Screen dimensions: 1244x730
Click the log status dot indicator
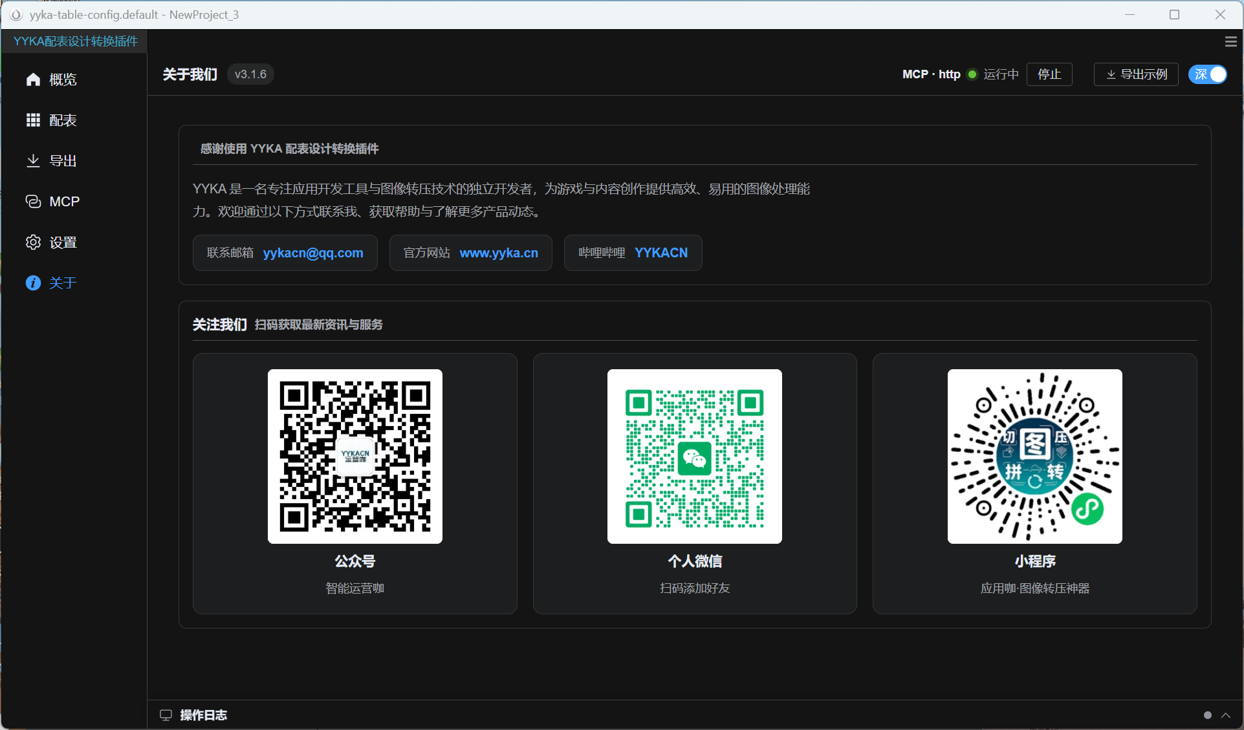[x=1208, y=715]
